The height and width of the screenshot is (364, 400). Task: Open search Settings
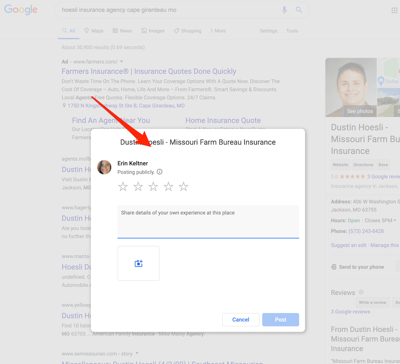coord(268,31)
